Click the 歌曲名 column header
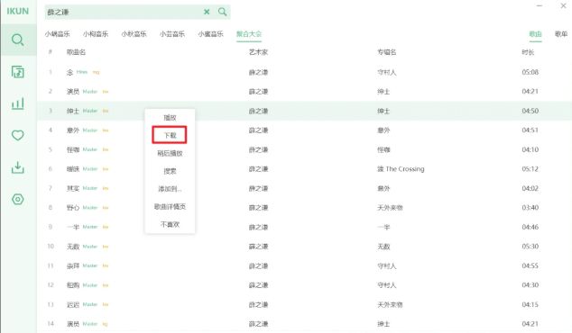 point(76,52)
